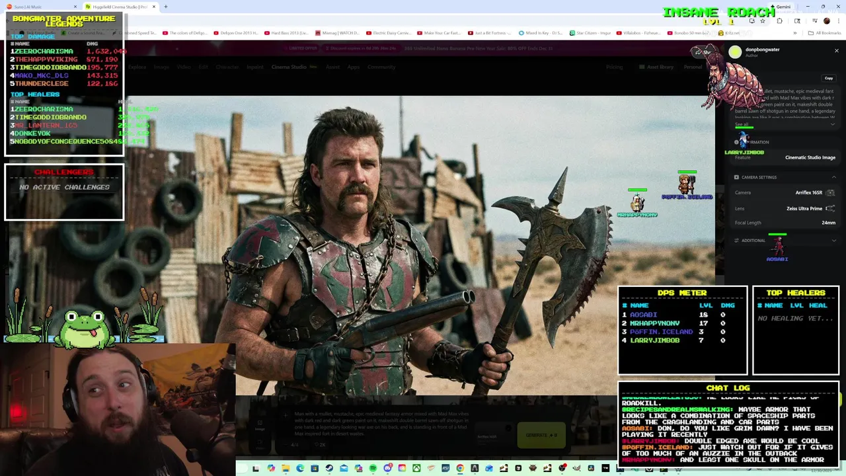Viewport: 846px width, 476px height.
Task: Open the 'Mixmag | WATCH' bookmark
Action: pos(337,32)
